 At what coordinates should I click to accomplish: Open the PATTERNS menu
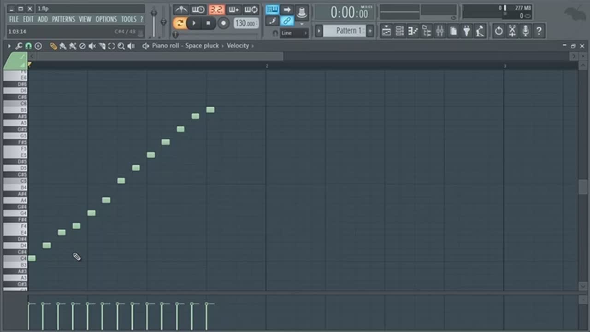pyautogui.click(x=63, y=19)
